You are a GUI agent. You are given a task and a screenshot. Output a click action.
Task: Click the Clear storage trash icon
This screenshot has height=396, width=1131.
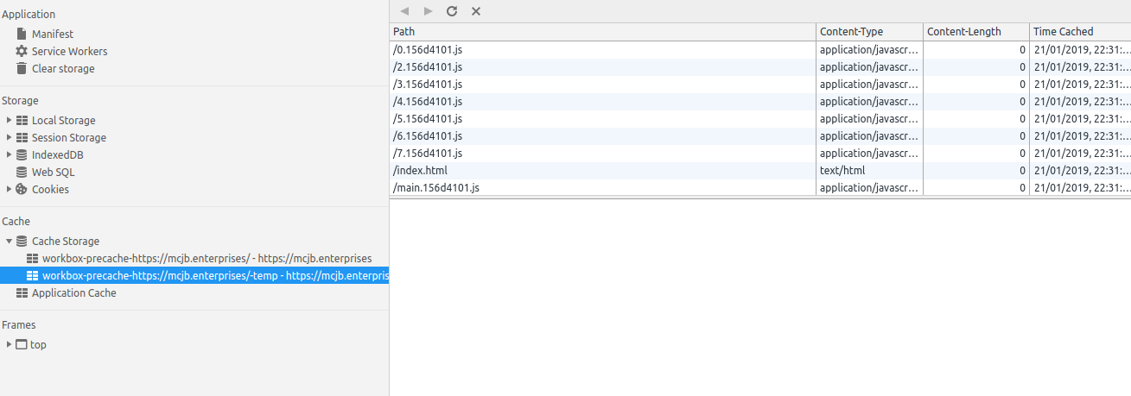22,68
